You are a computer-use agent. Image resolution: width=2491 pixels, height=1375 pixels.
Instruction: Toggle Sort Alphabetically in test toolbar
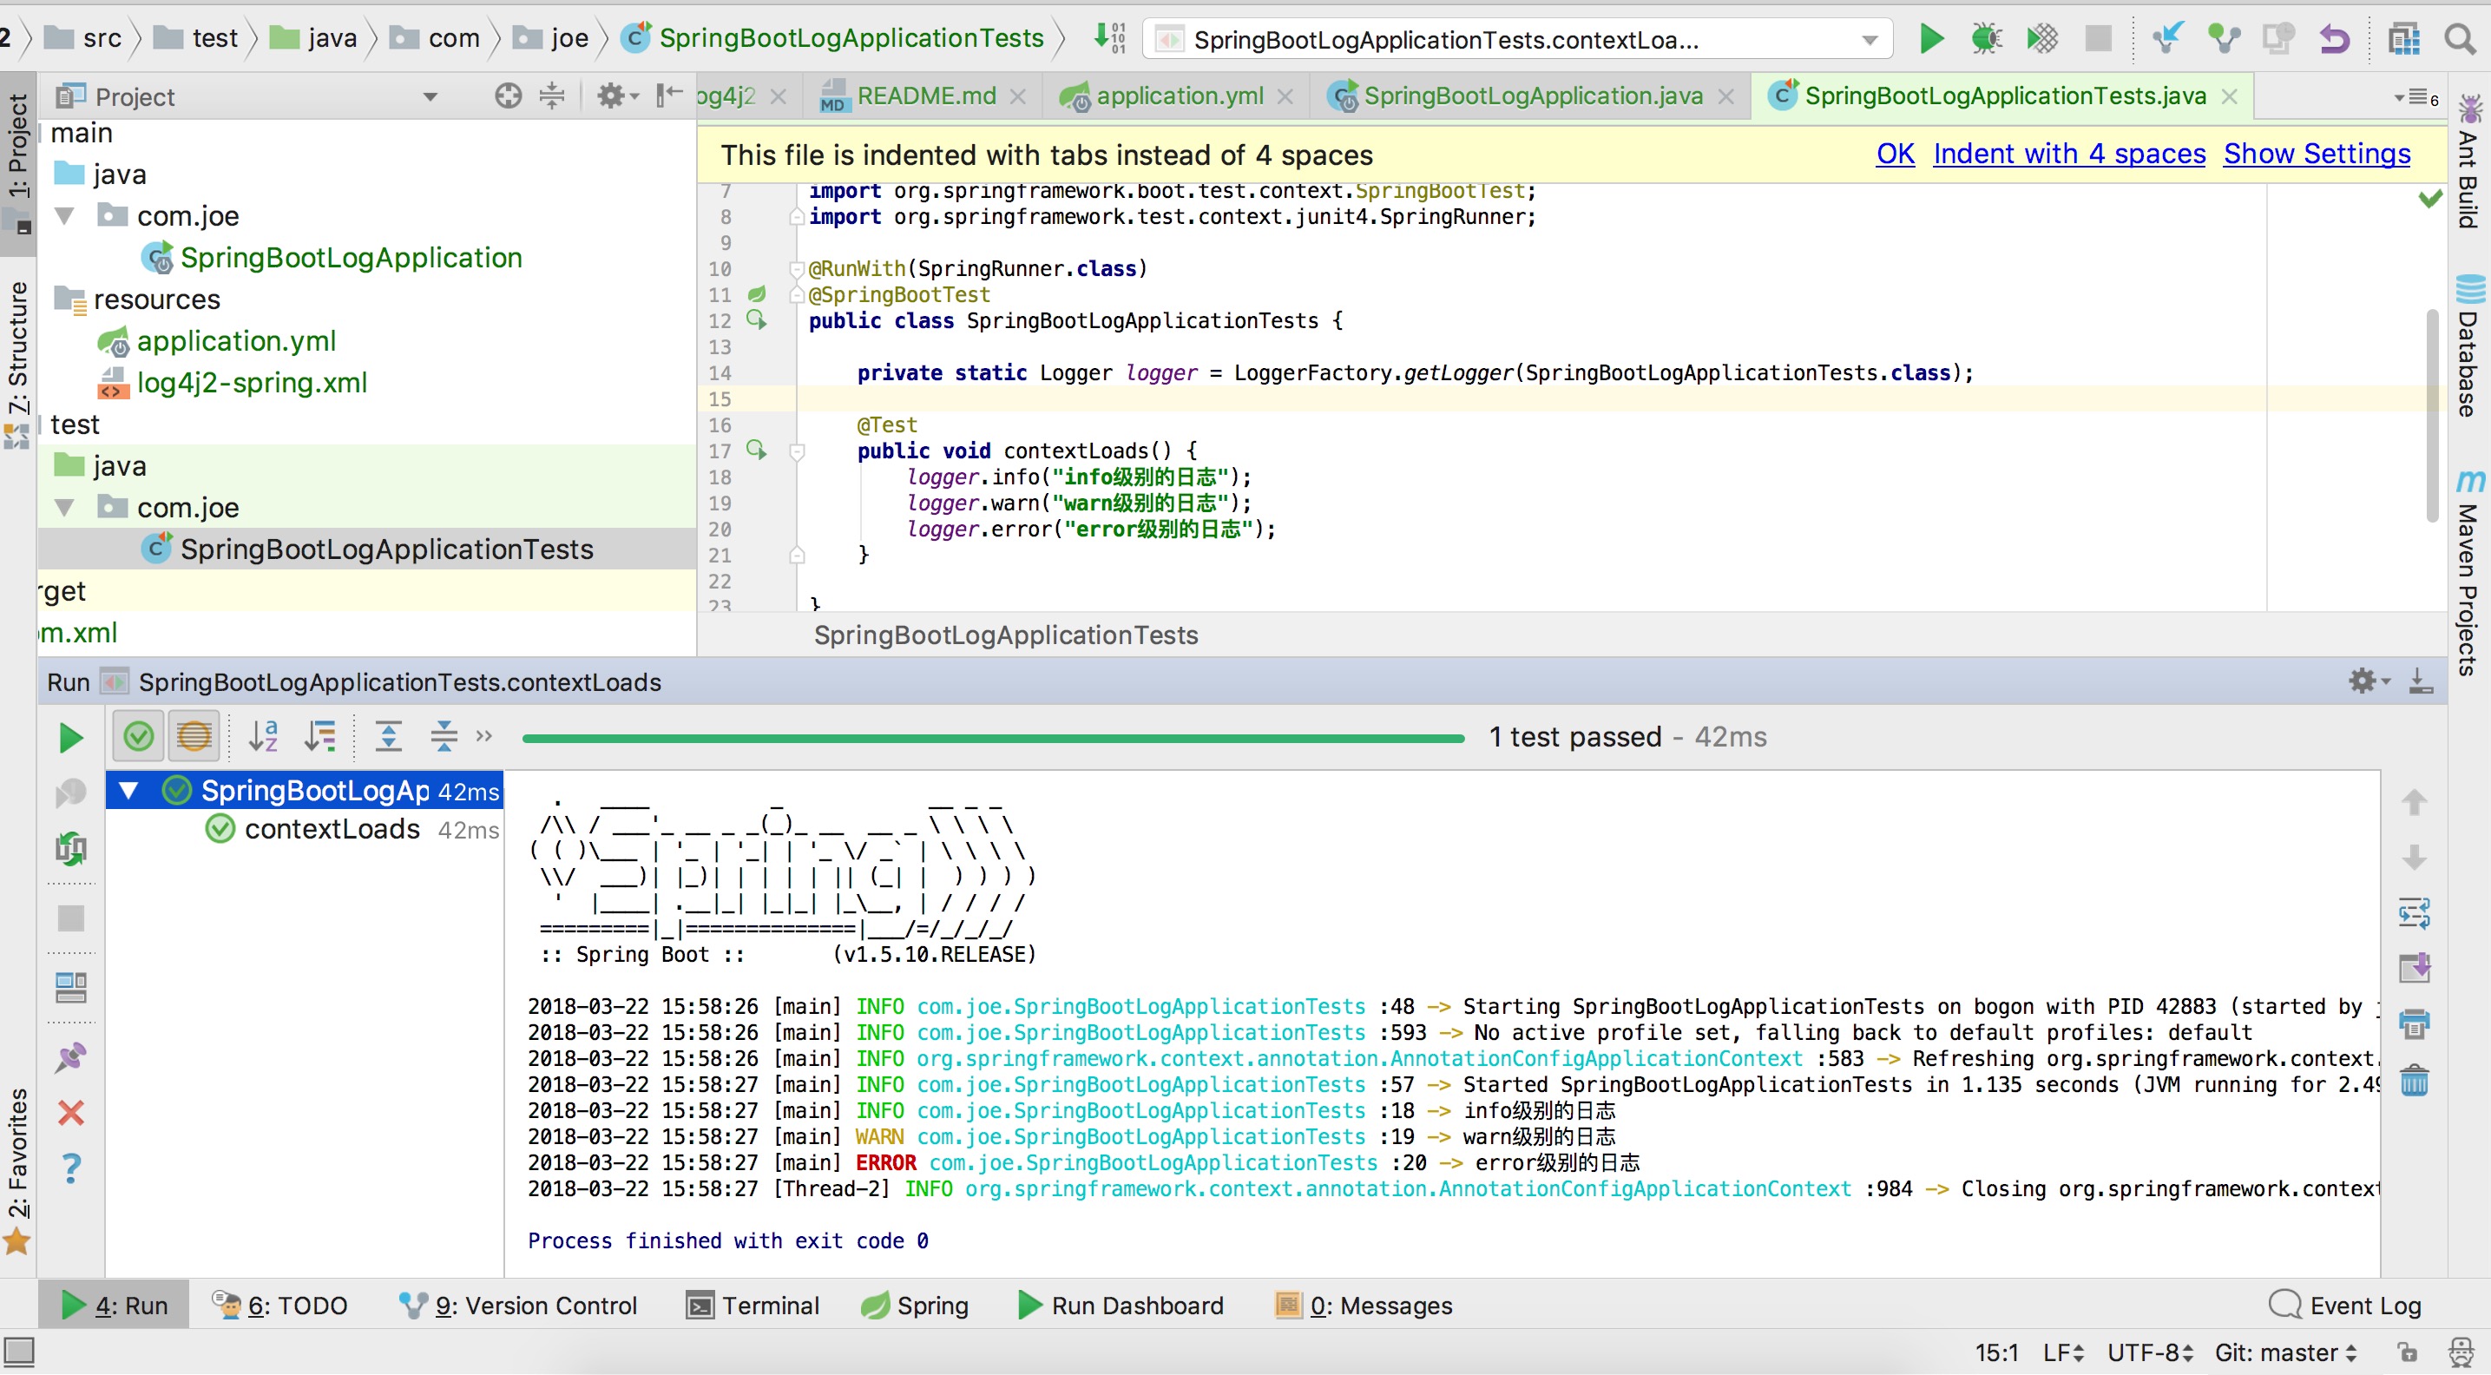(263, 737)
